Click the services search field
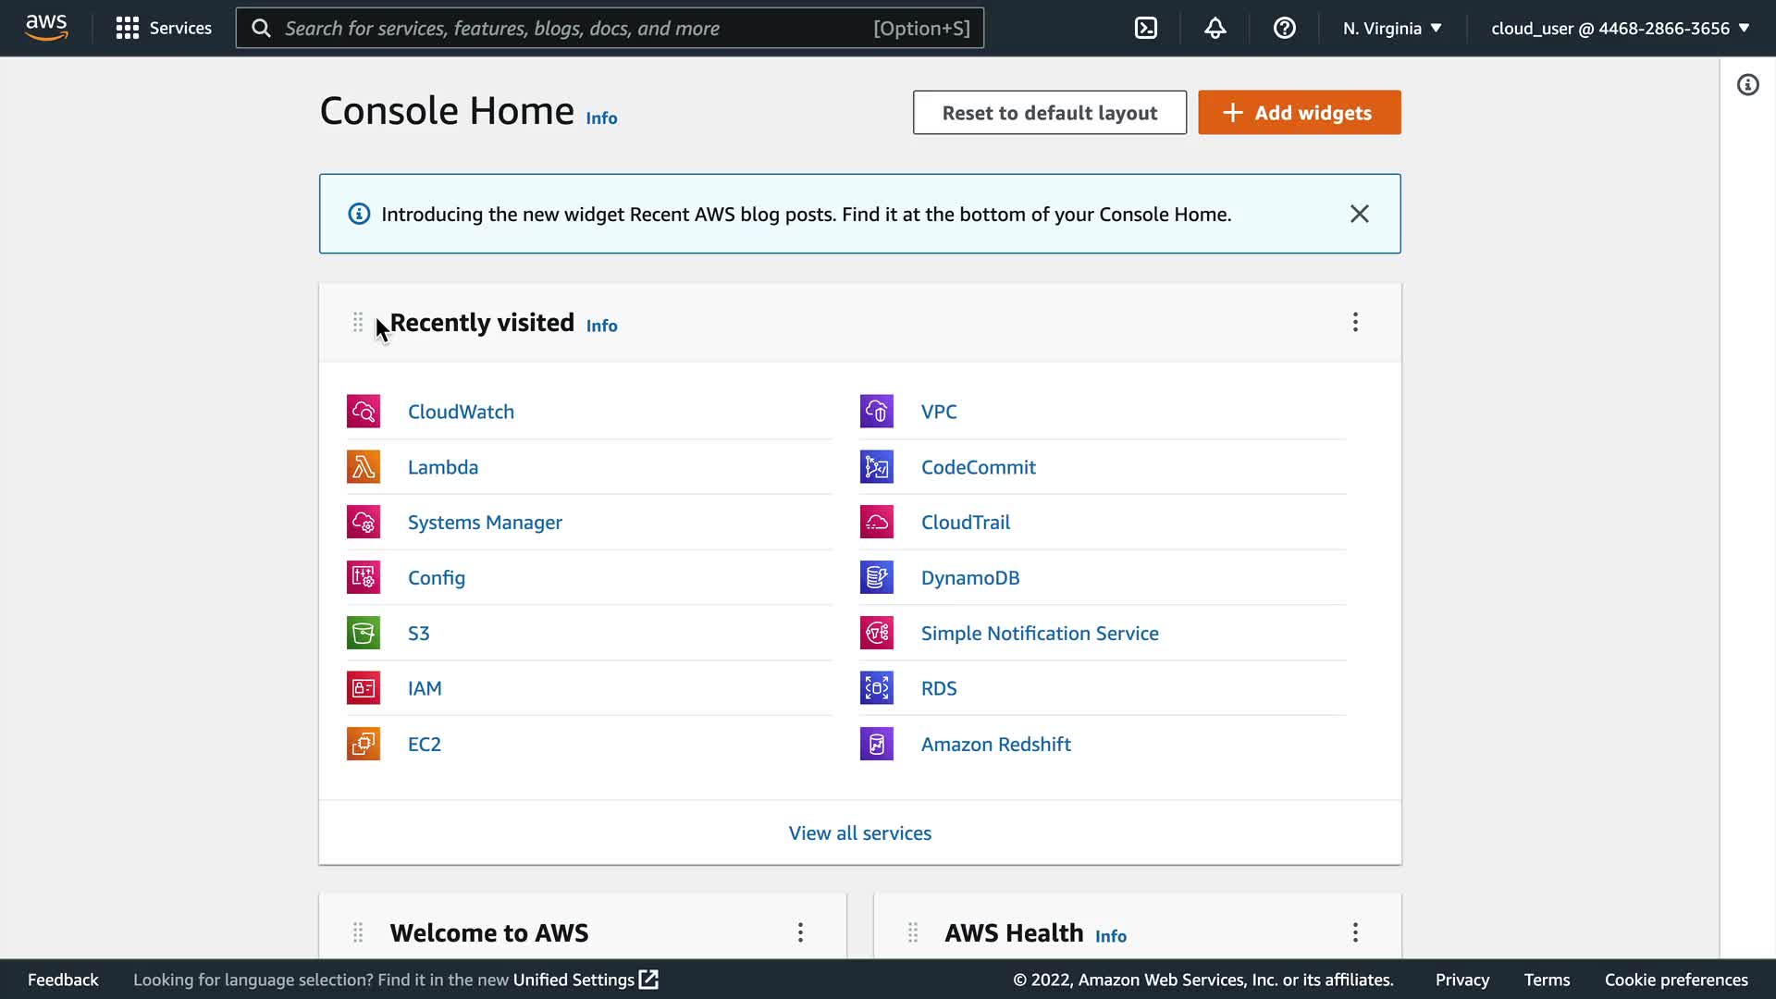 click(x=573, y=28)
